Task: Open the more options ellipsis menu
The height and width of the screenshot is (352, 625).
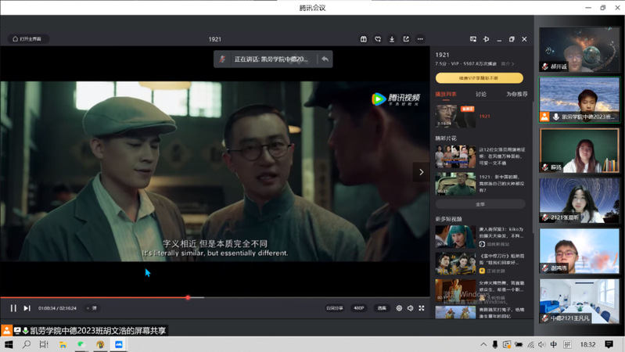Action: [x=420, y=39]
